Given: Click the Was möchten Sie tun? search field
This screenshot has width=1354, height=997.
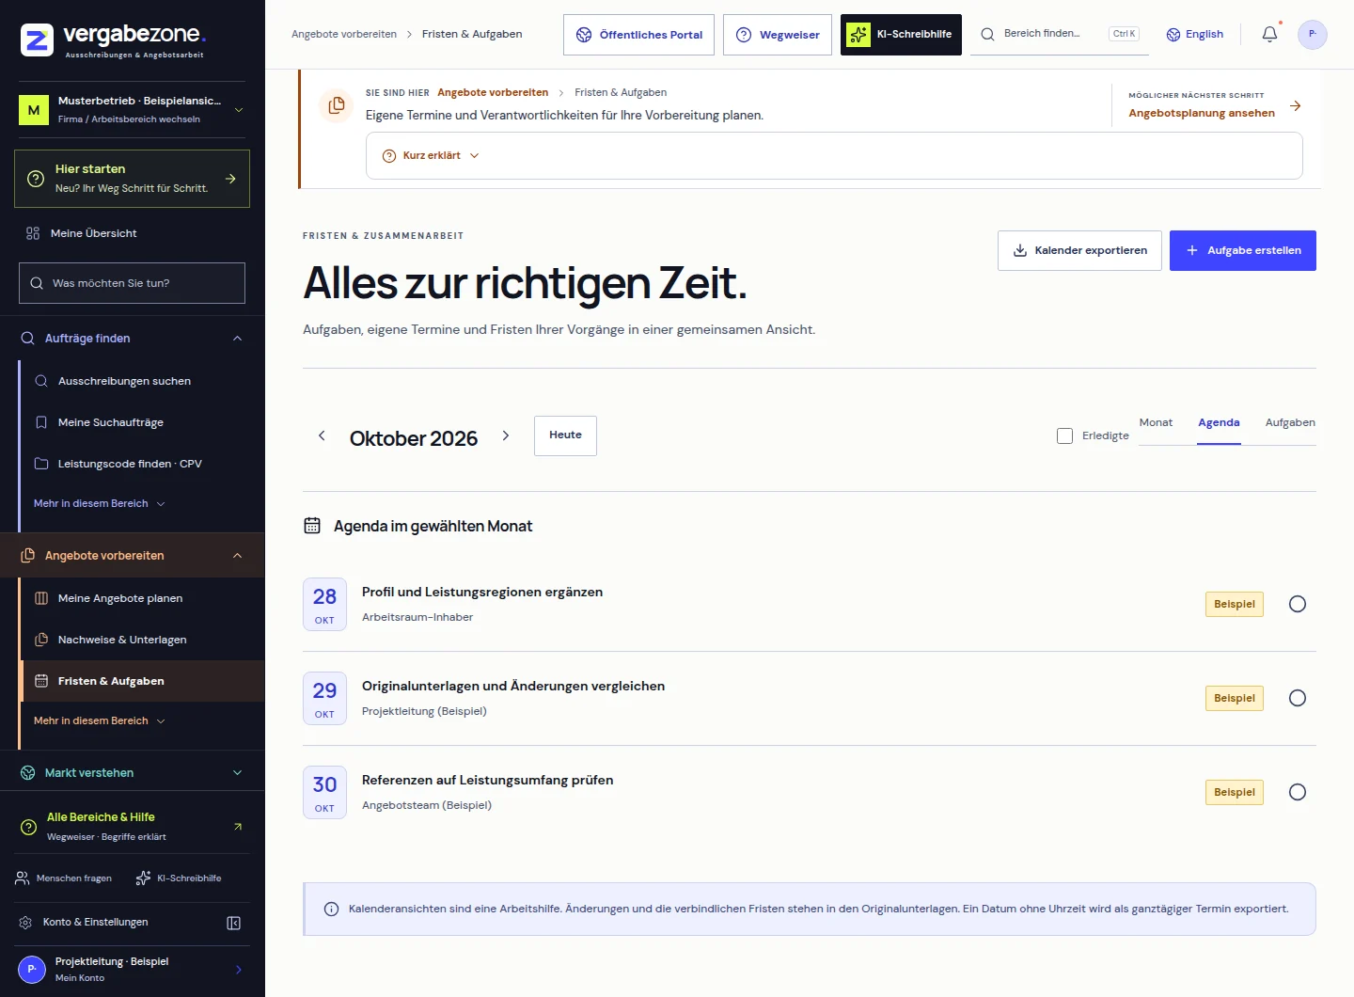Looking at the screenshot, I should point(132,283).
